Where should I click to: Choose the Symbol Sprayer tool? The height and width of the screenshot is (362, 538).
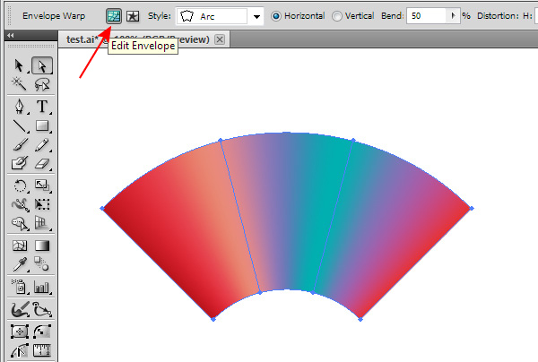pyautogui.click(x=20, y=287)
